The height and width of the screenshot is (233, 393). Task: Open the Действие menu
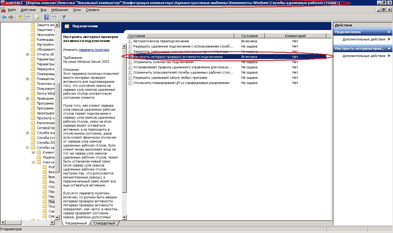point(28,10)
